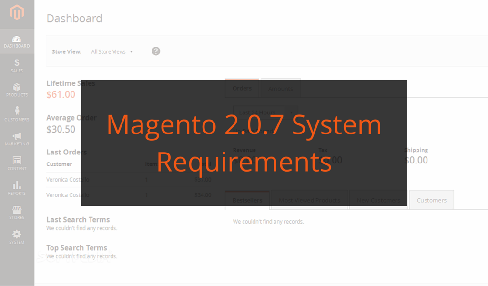This screenshot has width=488, height=286.
Task: Click the Magento logo in the sidebar
Action: click(x=17, y=12)
